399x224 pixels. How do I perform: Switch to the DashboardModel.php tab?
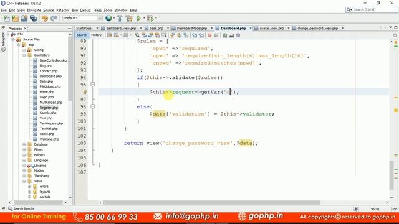tap(191, 28)
